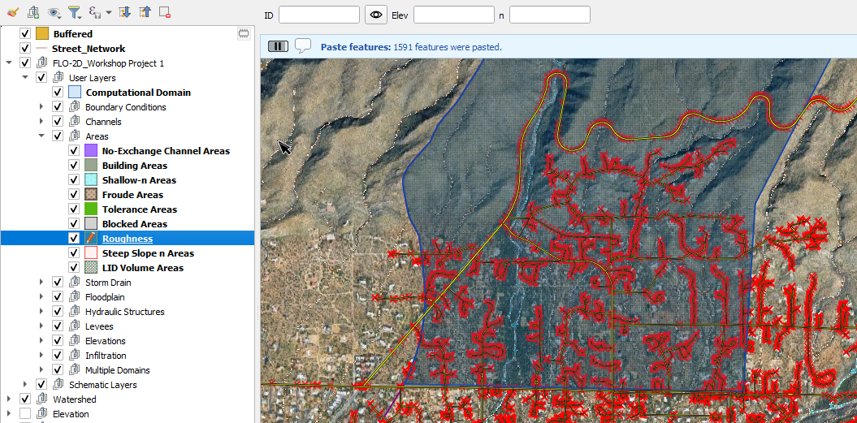Click the Filter Legend funnel icon
This screenshot has width=857, height=423.
(x=74, y=12)
